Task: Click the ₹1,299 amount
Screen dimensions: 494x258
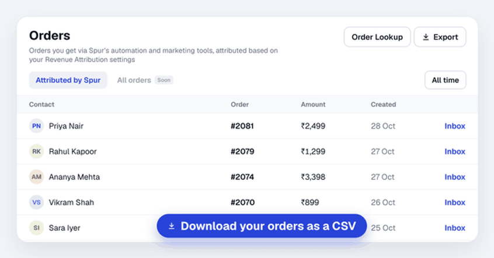Action: click(x=313, y=151)
